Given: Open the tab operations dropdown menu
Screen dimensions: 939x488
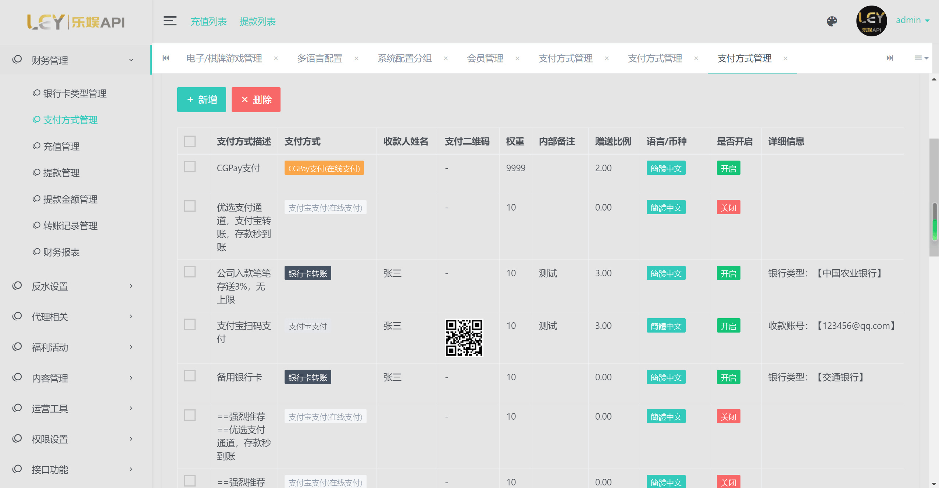Looking at the screenshot, I should point(921,58).
